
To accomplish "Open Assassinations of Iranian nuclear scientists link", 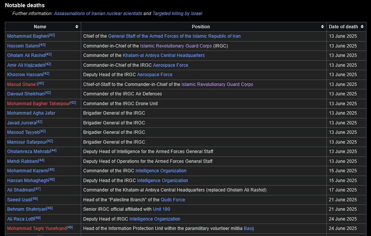I will (x=98, y=14).
